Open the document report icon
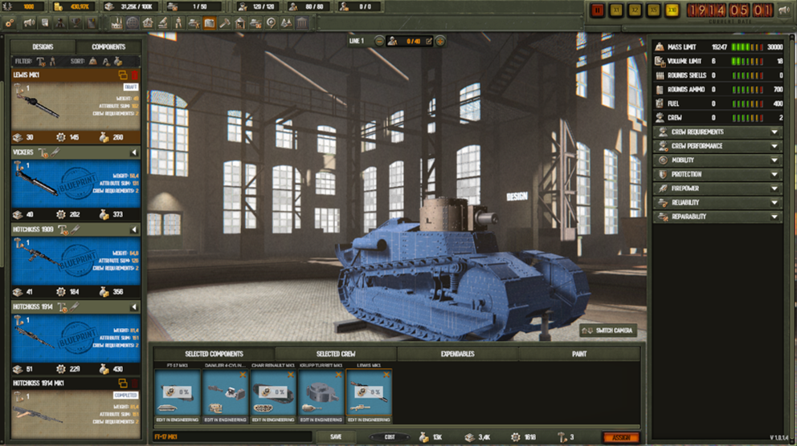The image size is (797, 446). 45,22
